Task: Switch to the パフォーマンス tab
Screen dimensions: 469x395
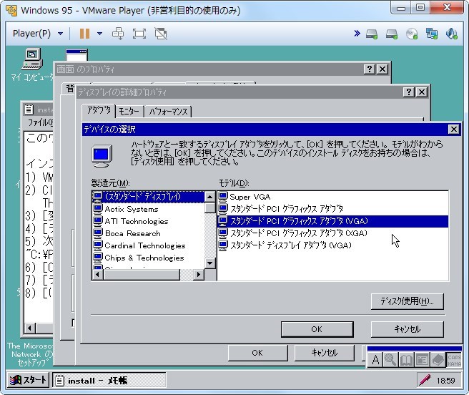Action: (x=168, y=112)
